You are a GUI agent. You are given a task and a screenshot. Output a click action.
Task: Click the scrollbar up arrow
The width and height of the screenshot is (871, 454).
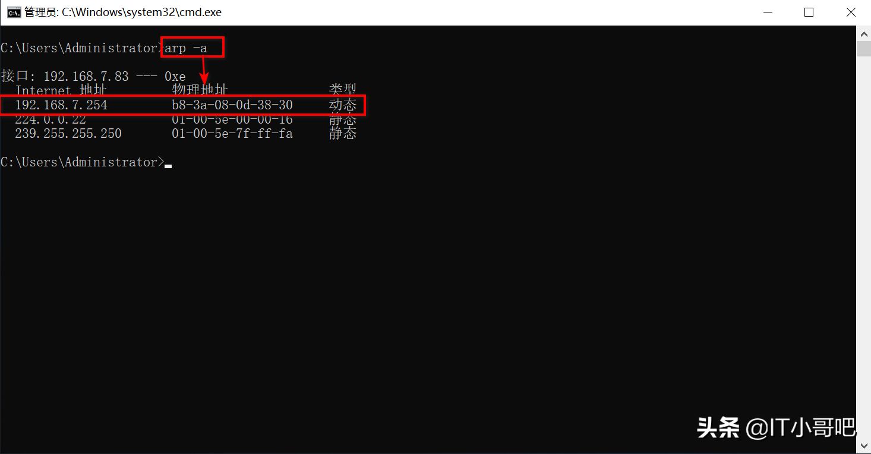[863, 33]
